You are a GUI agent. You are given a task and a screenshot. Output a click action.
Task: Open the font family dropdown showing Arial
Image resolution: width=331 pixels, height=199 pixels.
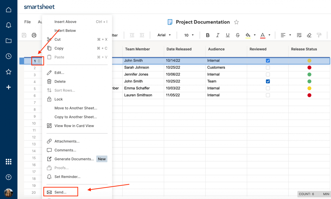coord(164,35)
